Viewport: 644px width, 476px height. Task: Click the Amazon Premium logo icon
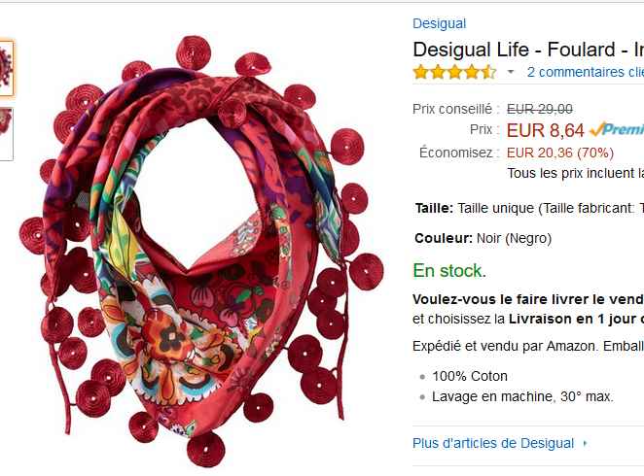[x=617, y=130]
